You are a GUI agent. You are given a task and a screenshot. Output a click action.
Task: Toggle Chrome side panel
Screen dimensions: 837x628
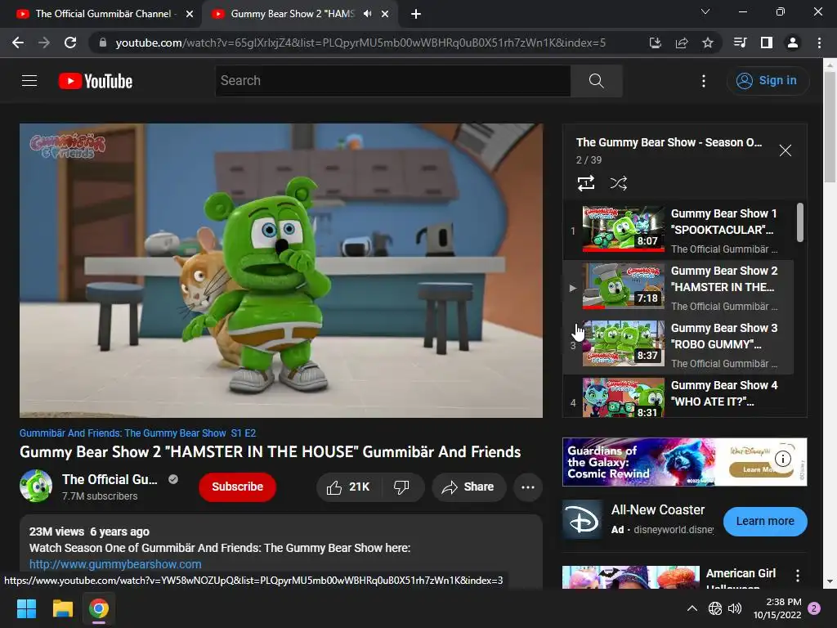[767, 43]
